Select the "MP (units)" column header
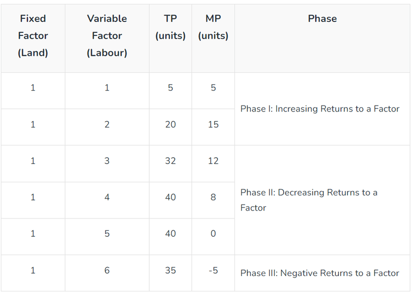 (213, 27)
